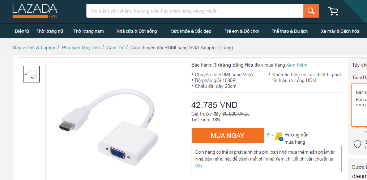
Task: Open Sức khỏe & Sắc đẹp menu
Action: coord(191,31)
